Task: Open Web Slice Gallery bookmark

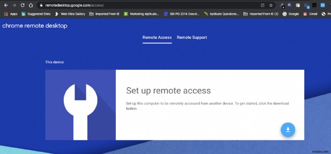Action: pyautogui.click(x=70, y=14)
